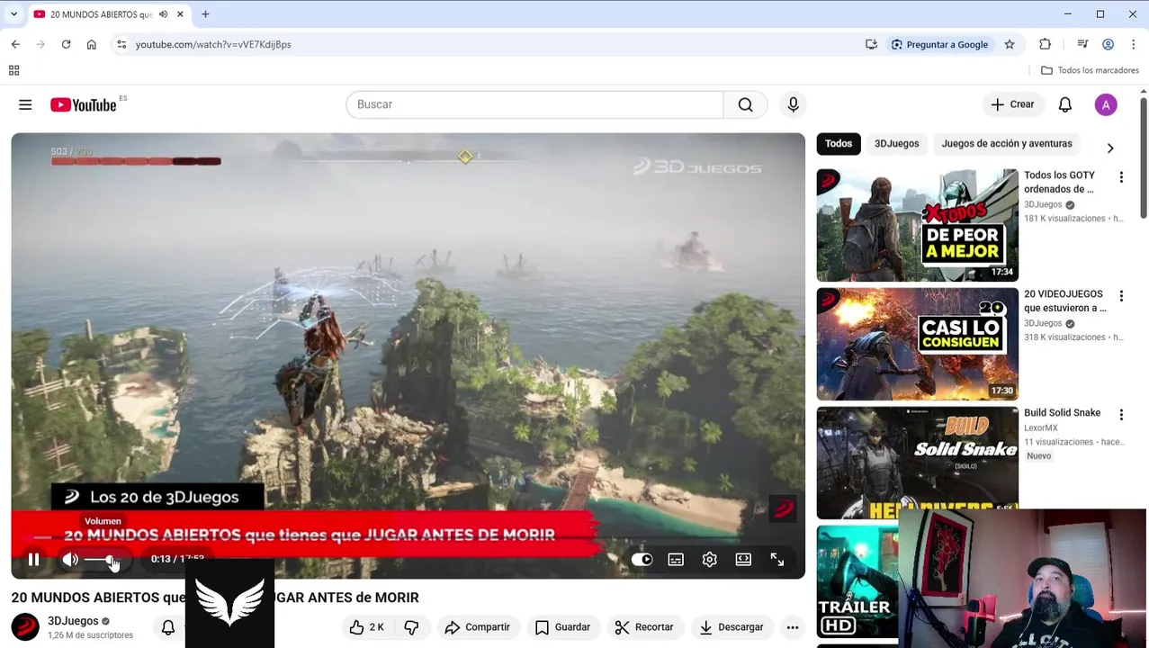Close the YouTube browser tab

pyautogui.click(x=180, y=14)
